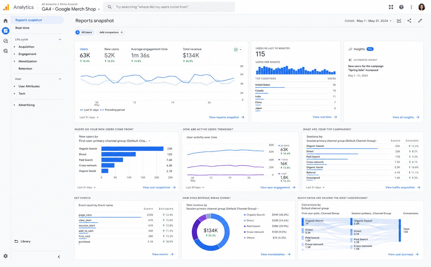The height and width of the screenshot is (267, 431).
Task: Click the edit comparisons chart icon
Action: pos(399,21)
